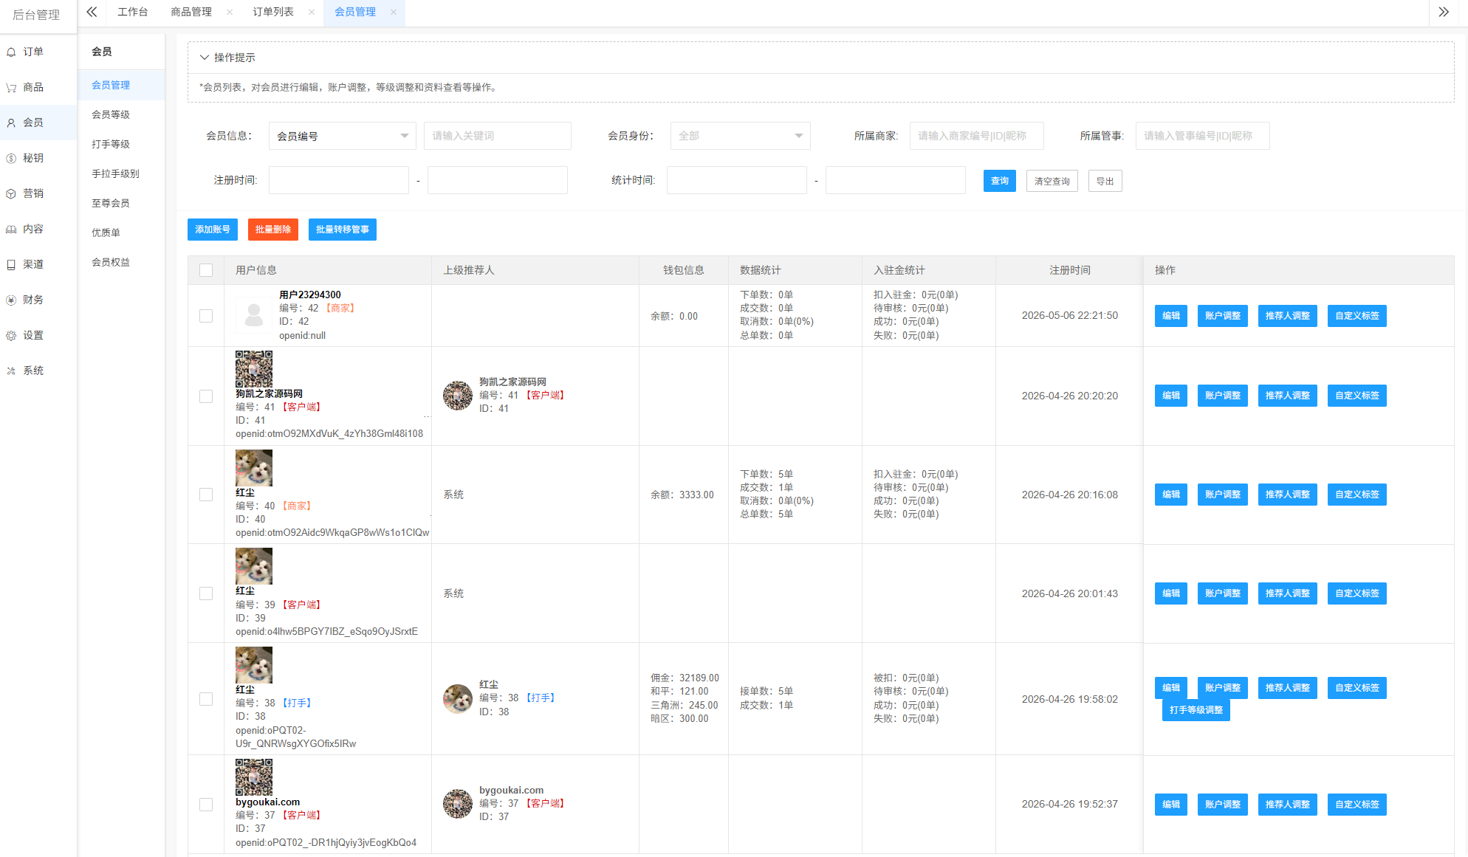Focus the 所属管事 input field
This screenshot has width=1468, height=857.
click(1203, 136)
